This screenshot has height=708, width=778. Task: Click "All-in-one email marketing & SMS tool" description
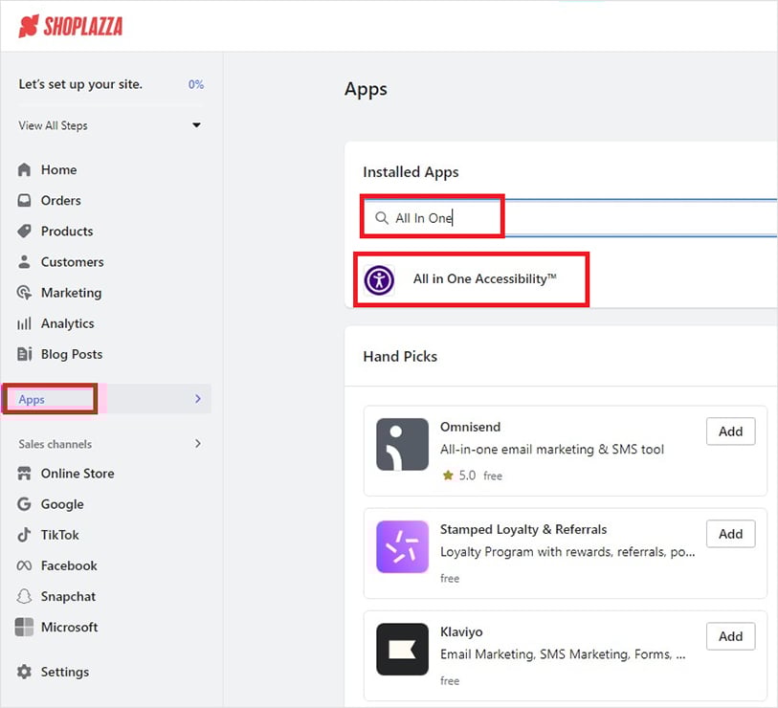pos(552,449)
